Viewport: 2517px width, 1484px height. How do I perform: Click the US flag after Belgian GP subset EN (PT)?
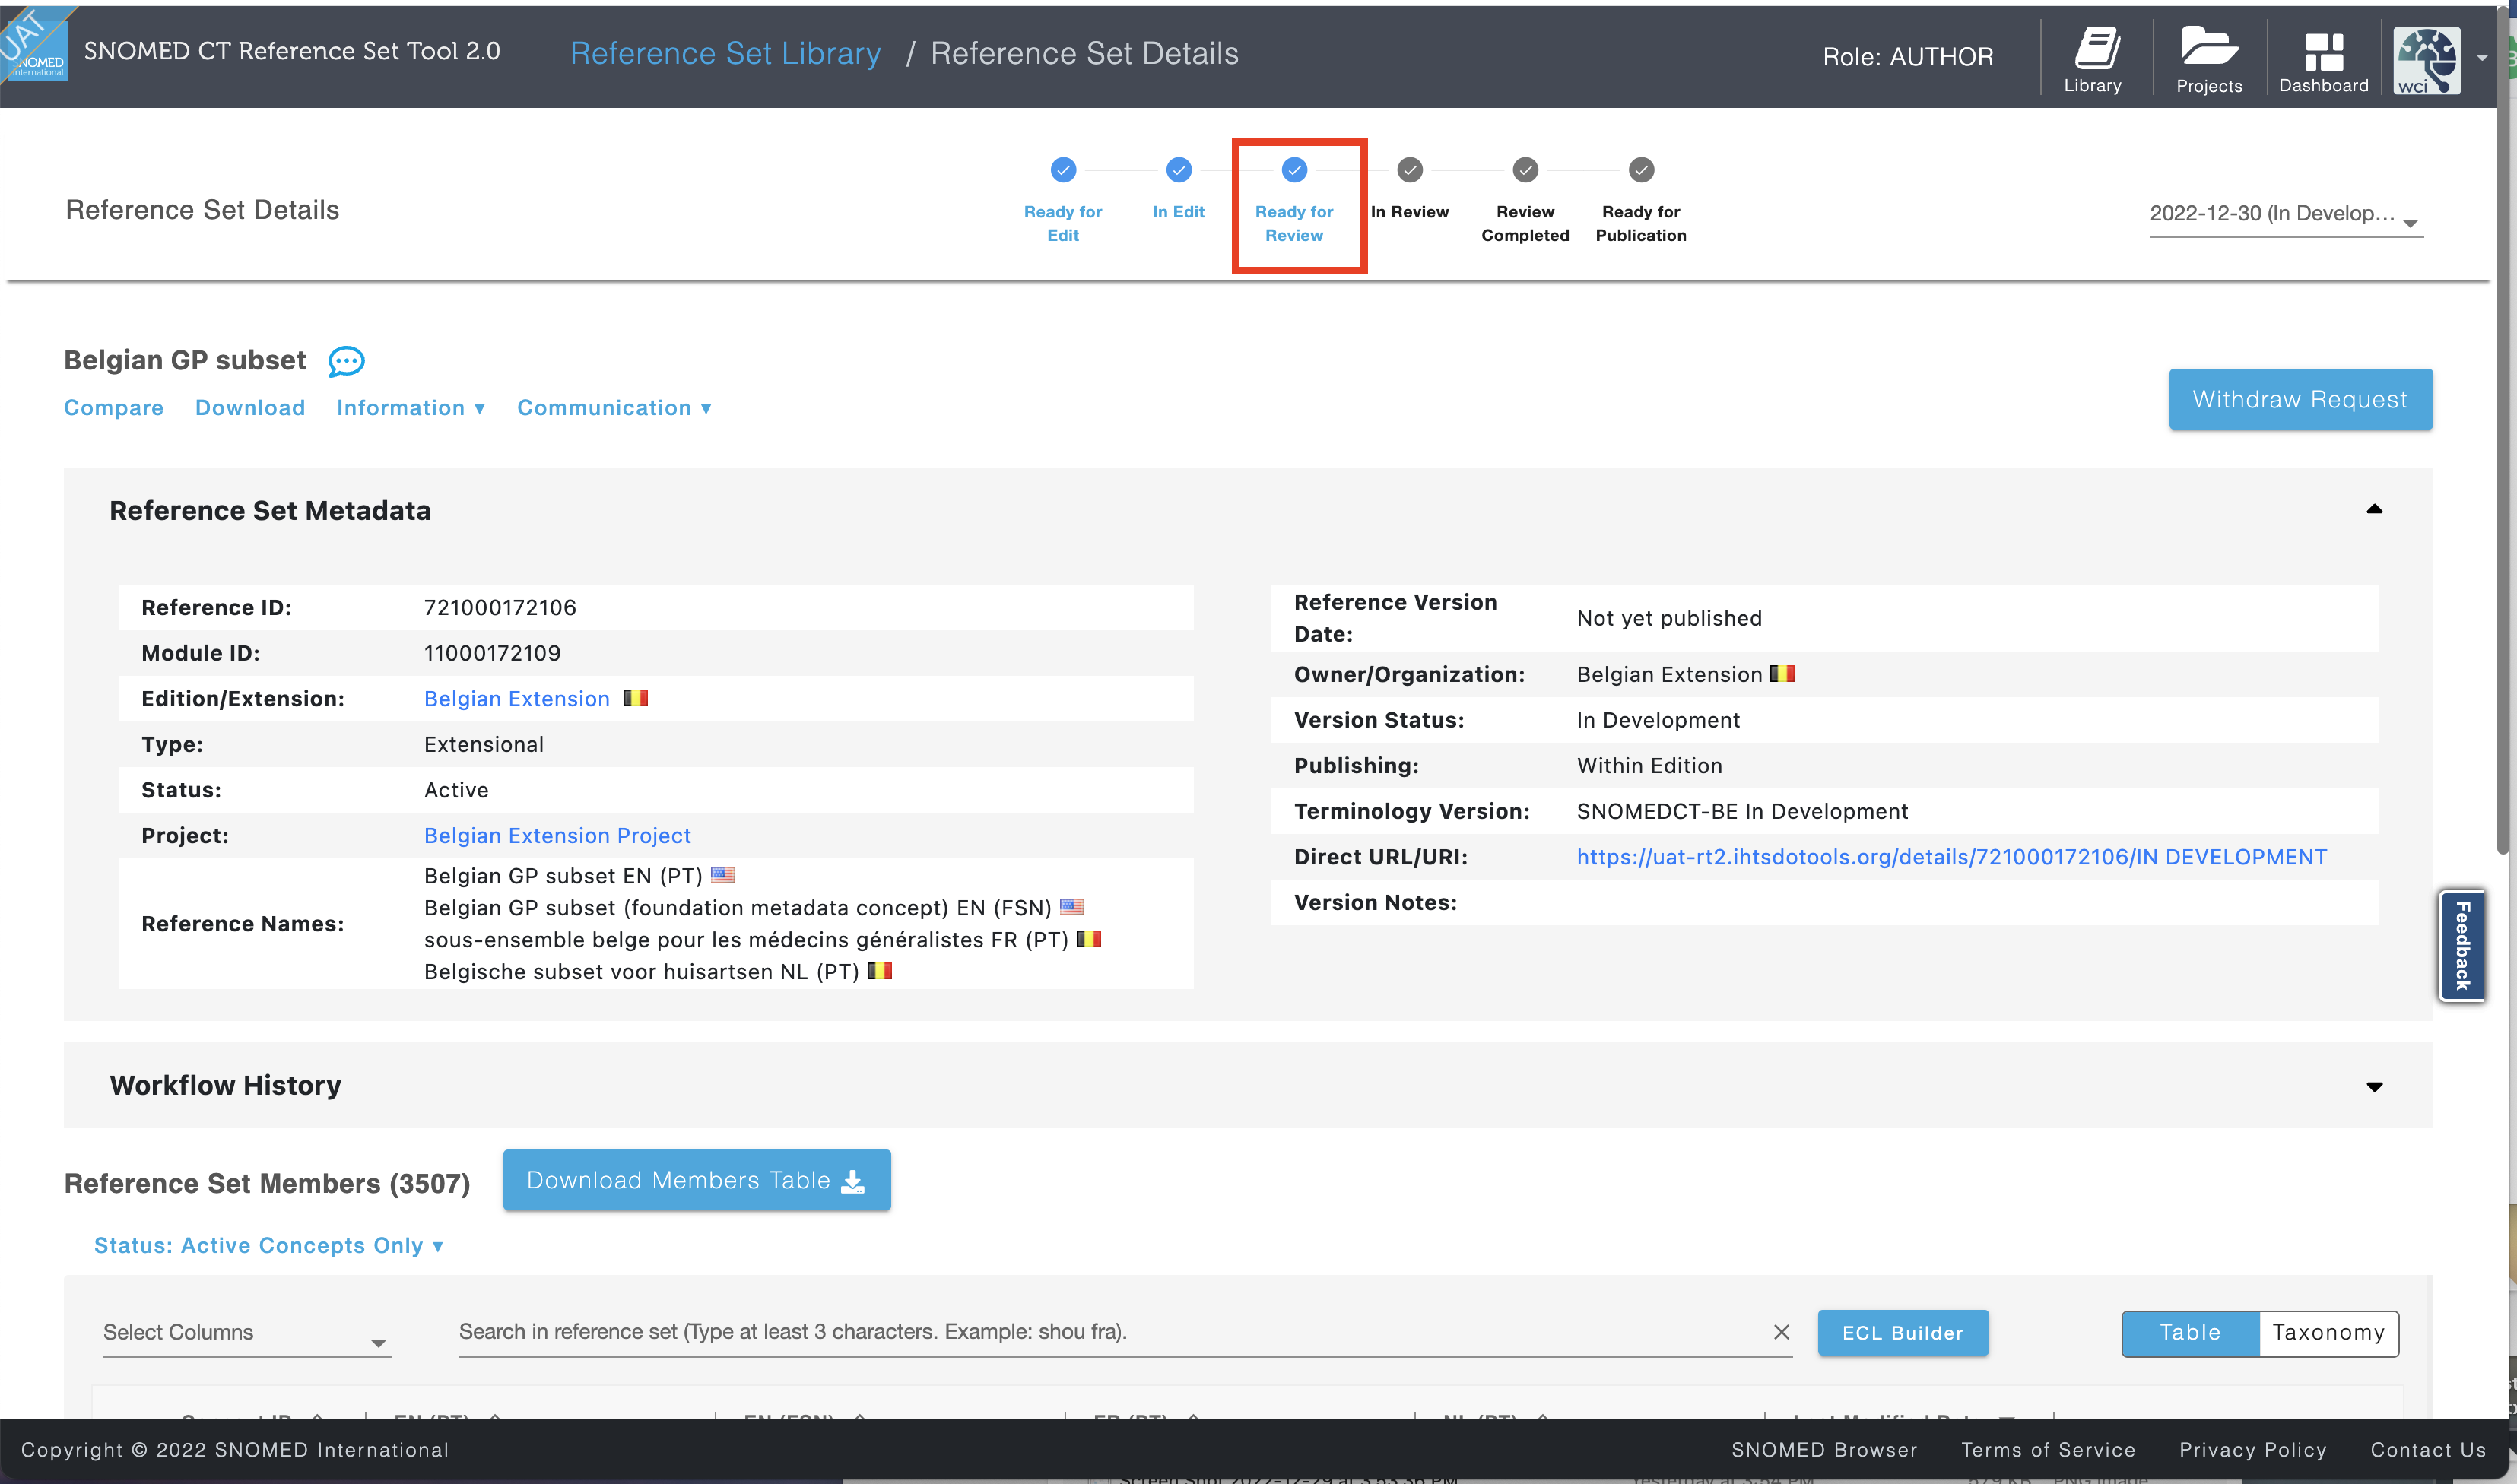[723, 875]
